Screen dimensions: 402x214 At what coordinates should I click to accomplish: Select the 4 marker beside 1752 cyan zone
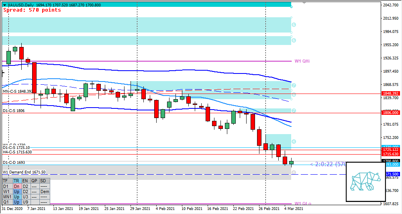294,142
